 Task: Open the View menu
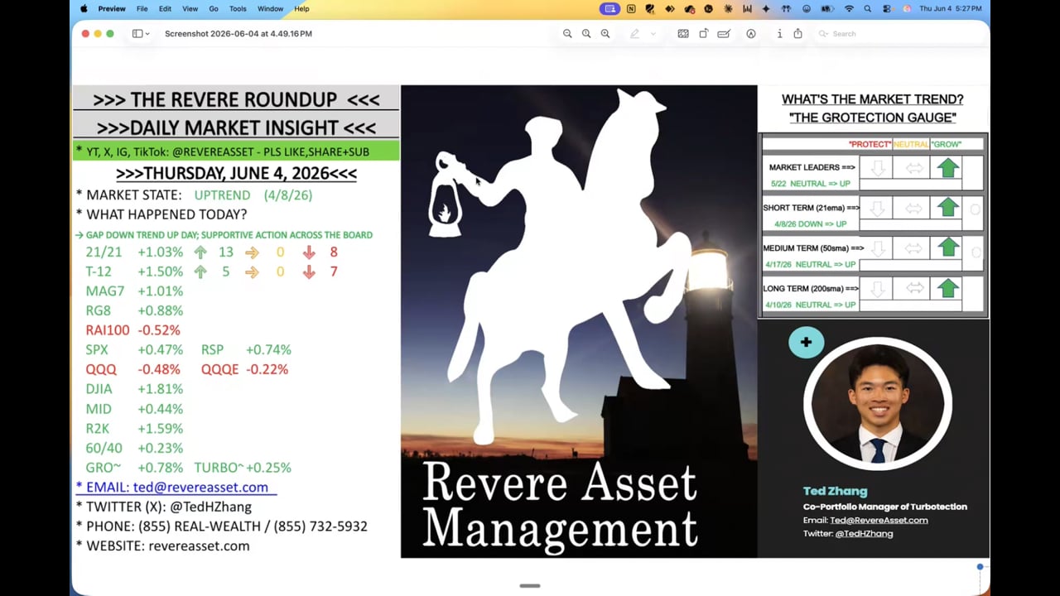190,8
